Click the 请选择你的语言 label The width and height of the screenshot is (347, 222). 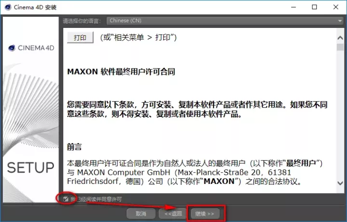81,21
